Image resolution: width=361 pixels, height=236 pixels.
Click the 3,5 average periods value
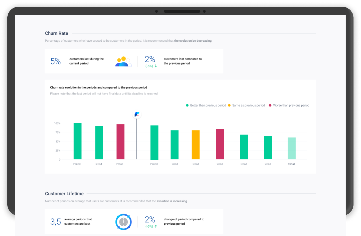tap(55, 222)
